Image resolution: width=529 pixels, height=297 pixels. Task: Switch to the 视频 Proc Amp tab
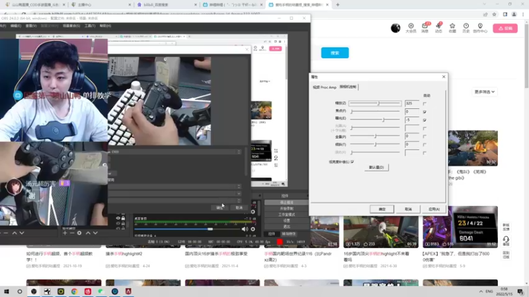coord(325,87)
